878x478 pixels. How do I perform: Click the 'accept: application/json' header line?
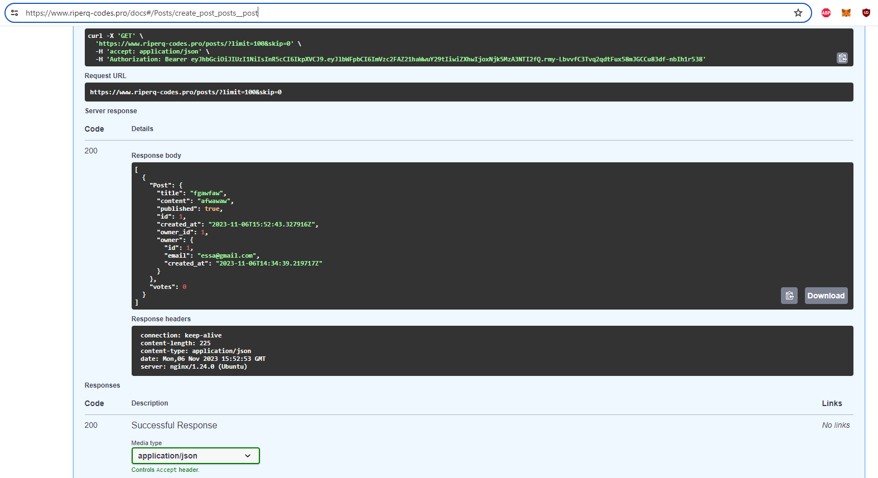point(152,51)
